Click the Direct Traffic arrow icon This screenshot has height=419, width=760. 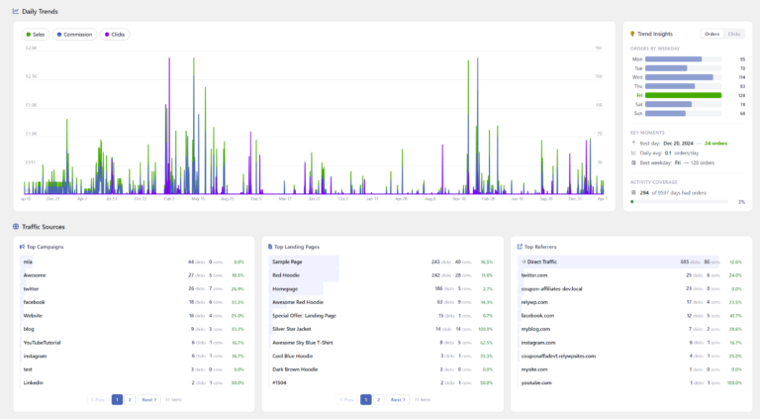(522, 262)
